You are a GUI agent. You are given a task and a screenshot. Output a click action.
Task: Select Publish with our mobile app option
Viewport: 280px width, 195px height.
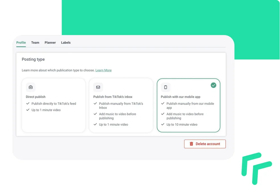pos(188,105)
